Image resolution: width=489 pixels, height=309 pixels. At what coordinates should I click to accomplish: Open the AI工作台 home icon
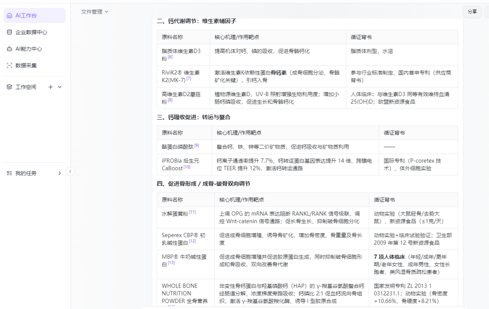[x=10, y=15]
